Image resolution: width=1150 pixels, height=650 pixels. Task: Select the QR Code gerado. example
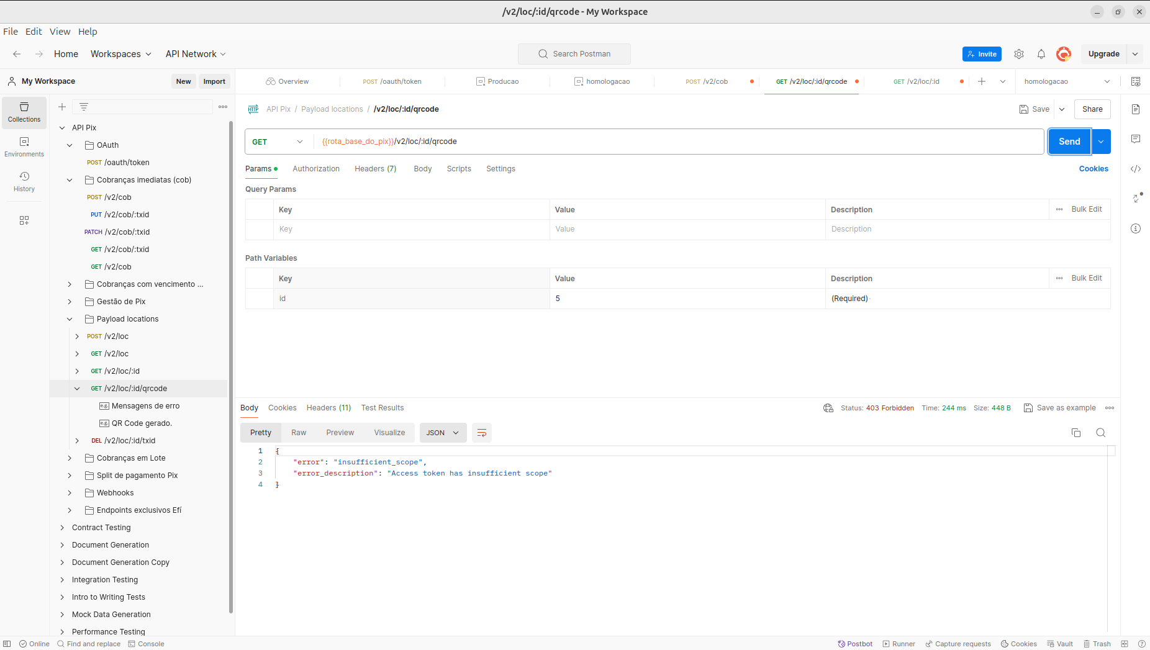coord(142,423)
